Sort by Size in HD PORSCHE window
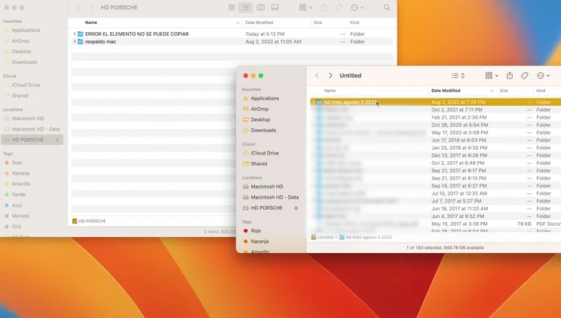The width and height of the screenshot is (561, 318). (317, 22)
